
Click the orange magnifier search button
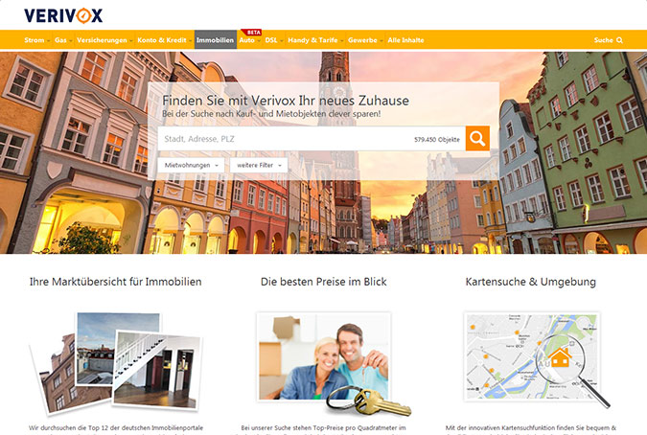(477, 139)
